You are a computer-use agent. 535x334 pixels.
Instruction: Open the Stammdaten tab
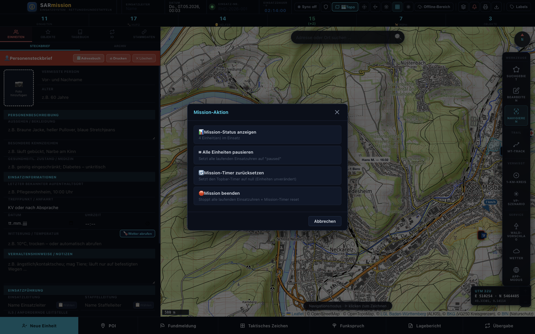coord(144,34)
